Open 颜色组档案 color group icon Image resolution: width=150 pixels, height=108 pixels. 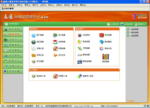(80, 61)
